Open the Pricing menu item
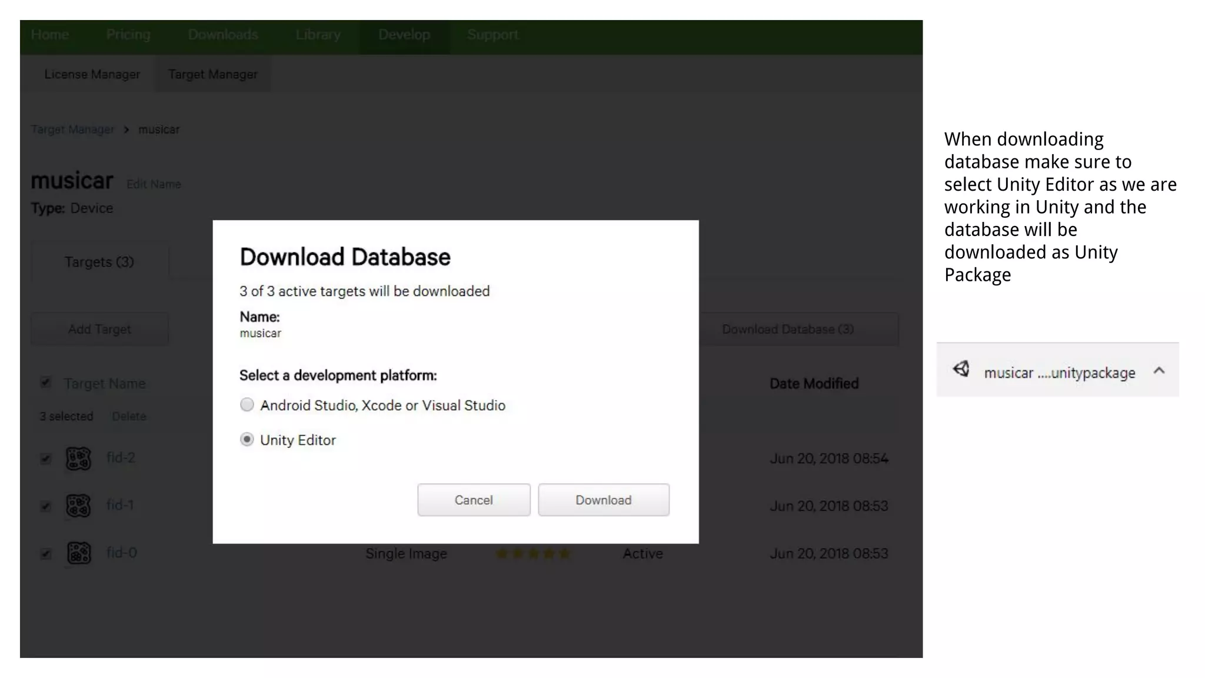 (128, 35)
